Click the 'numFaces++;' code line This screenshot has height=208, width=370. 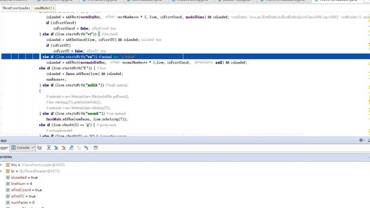tap(56, 80)
